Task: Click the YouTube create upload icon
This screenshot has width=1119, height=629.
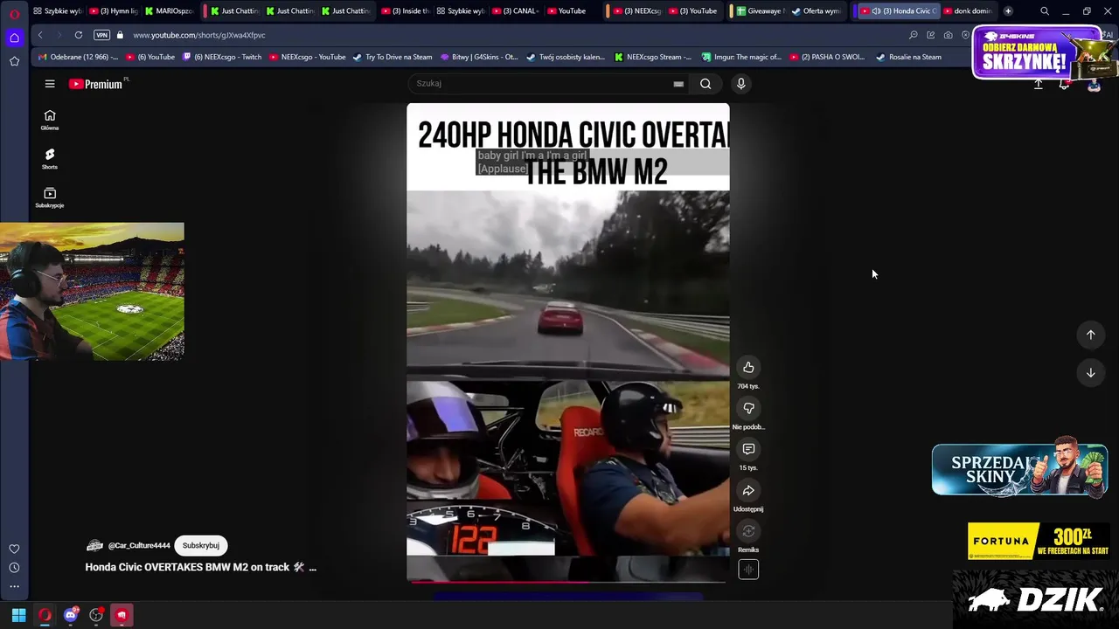Action: click(1038, 85)
